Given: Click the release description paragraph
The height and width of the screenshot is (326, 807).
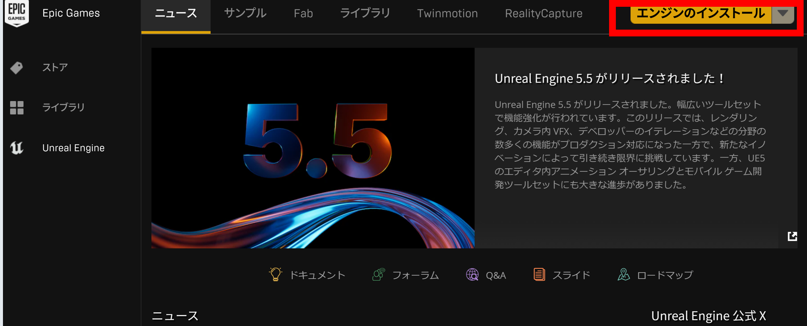Looking at the screenshot, I should tap(630, 144).
